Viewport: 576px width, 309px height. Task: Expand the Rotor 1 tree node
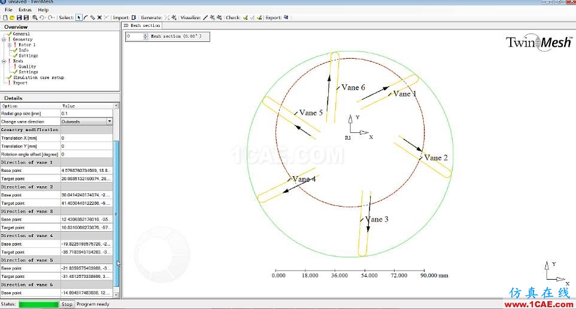[x=10, y=45]
